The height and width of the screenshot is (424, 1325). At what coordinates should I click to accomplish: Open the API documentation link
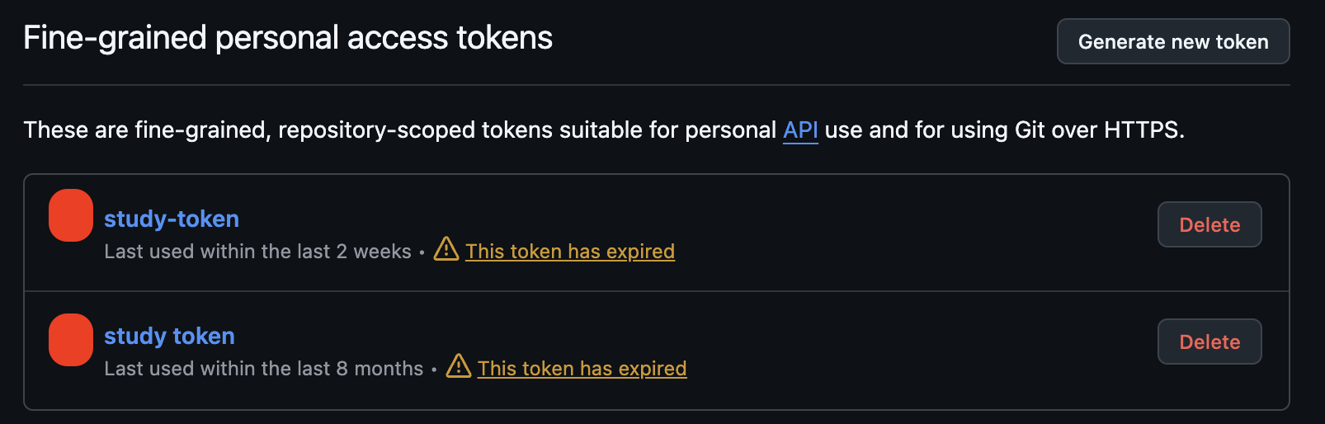point(800,130)
